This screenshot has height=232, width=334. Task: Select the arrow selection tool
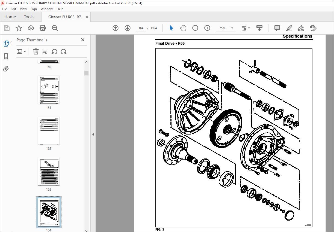[171, 28]
